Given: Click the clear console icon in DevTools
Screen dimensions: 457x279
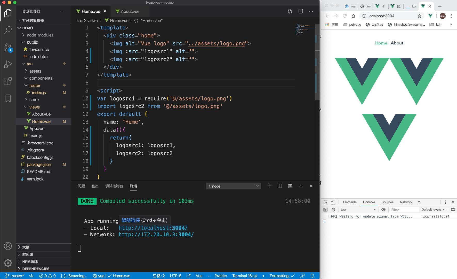Looking at the screenshot, I should [x=333, y=210].
